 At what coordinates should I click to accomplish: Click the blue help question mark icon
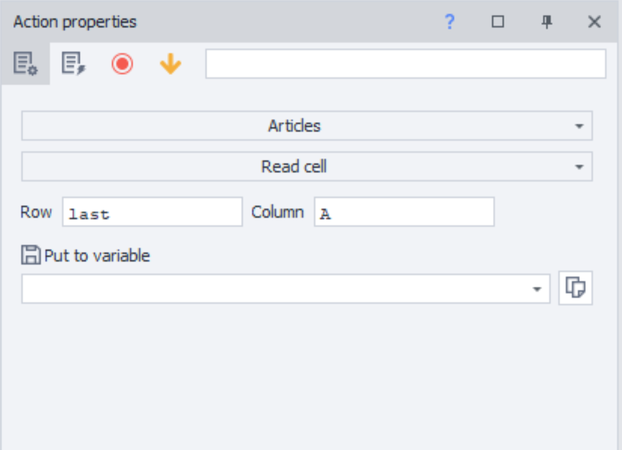pos(449,22)
